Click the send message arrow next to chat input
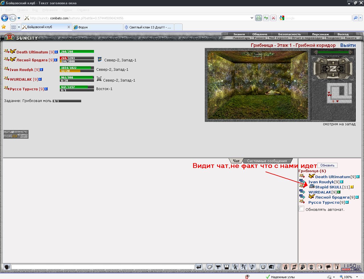The image size is (364, 279). (199, 267)
